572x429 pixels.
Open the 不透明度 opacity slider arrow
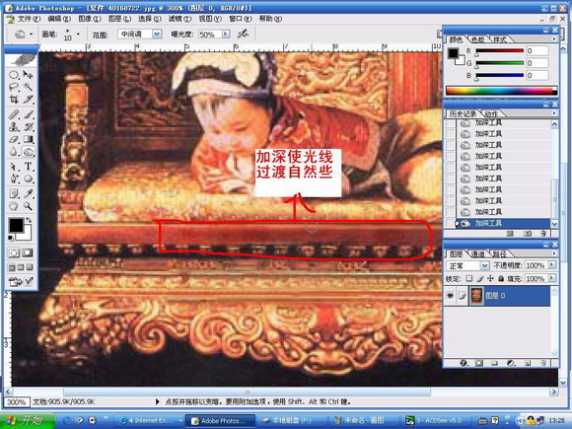click(x=551, y=265)
